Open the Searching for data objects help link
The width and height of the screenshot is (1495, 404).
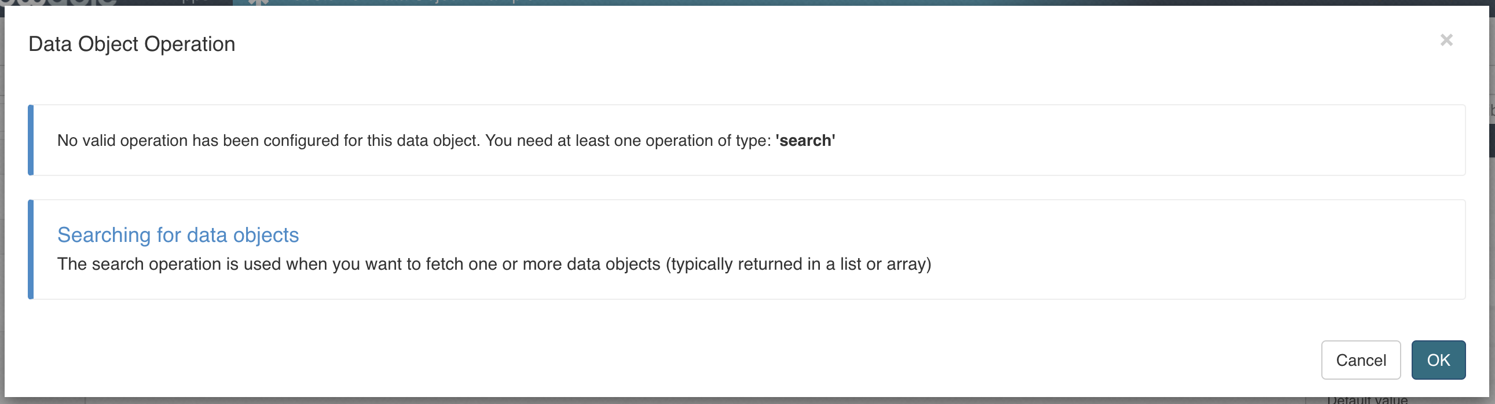178,235
